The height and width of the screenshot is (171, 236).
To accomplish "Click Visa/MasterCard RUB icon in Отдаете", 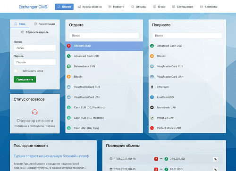I will coord(69,87).
